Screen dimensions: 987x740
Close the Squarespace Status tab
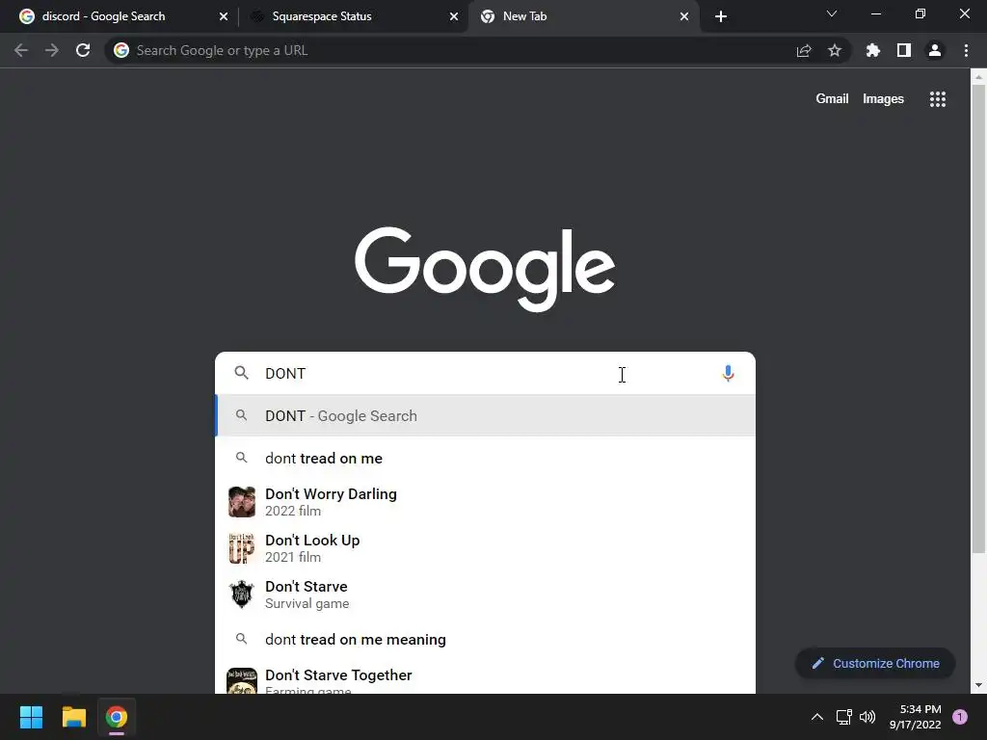point(454,16)
